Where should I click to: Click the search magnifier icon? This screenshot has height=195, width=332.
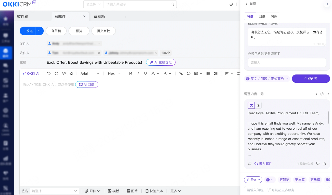172,4
